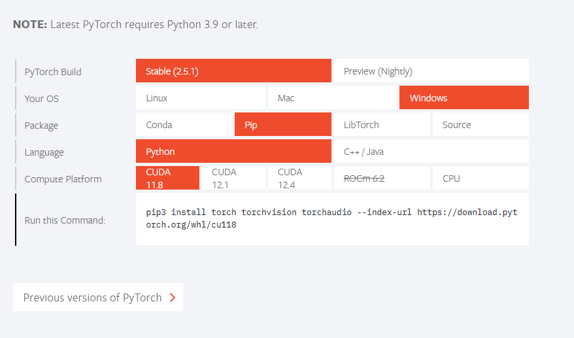
Task: Open Previous versions of PyTorch link
Action: point(92,297)
